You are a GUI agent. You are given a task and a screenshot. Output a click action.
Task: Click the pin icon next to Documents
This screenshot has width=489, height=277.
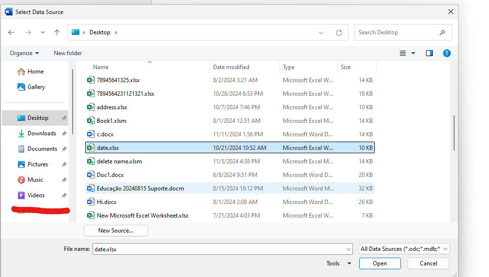point(64,149)
